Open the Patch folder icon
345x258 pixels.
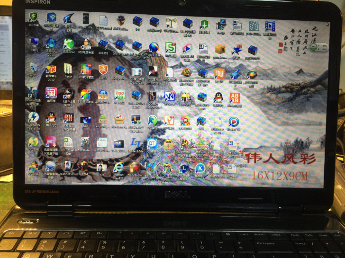pyautogui.click(x=68, y=69)
